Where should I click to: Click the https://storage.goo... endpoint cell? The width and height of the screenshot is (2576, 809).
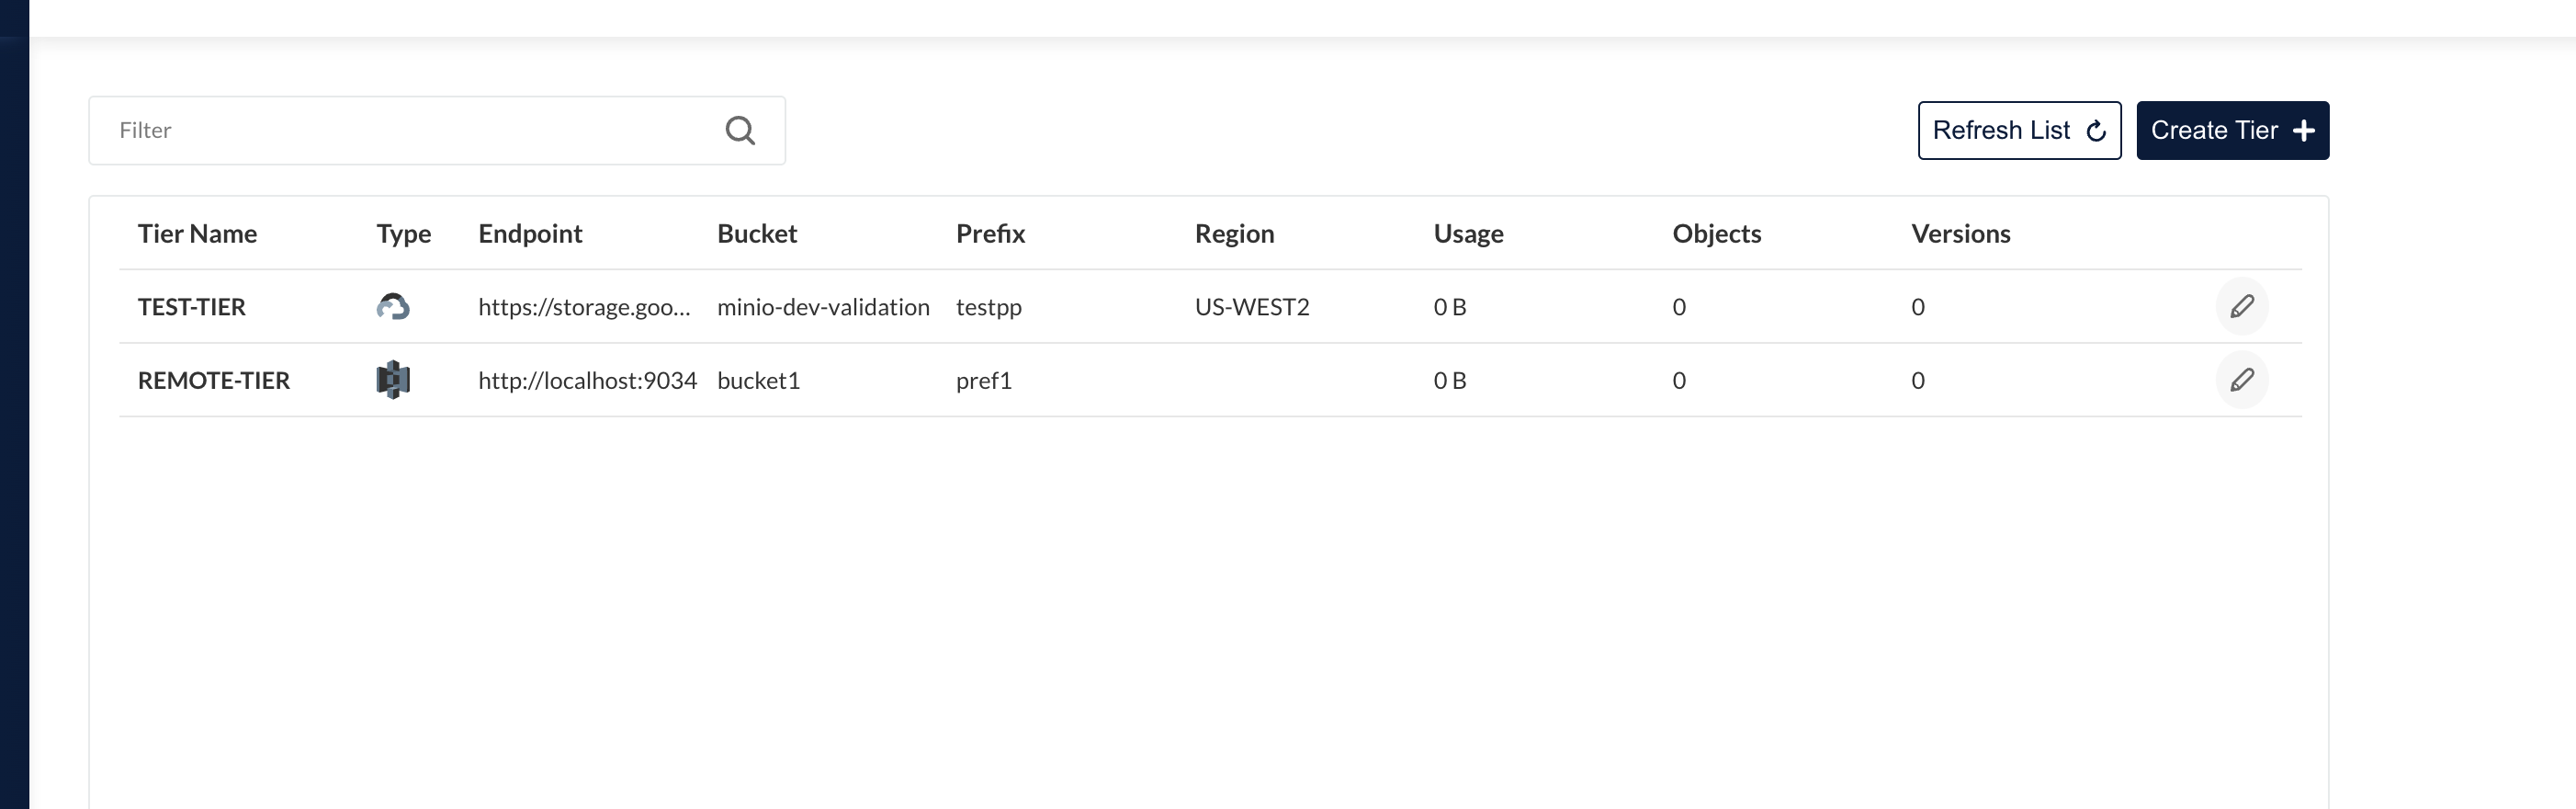(x=584, y=307)
